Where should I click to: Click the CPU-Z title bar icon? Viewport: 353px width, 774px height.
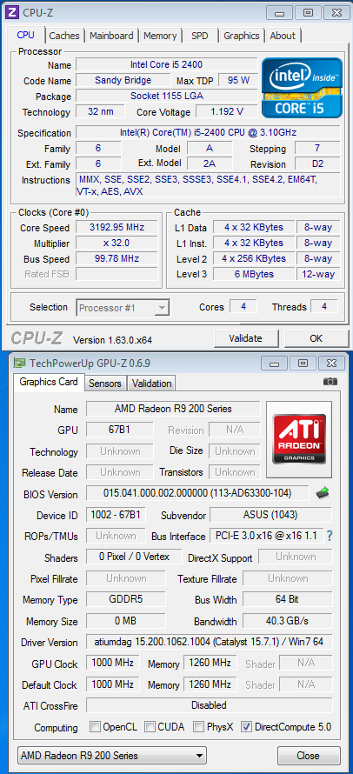[x=13, y=12]
